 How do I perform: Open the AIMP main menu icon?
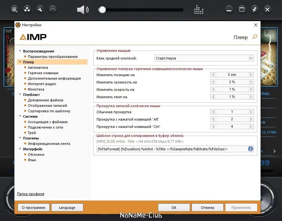click(x=14, y=9)
